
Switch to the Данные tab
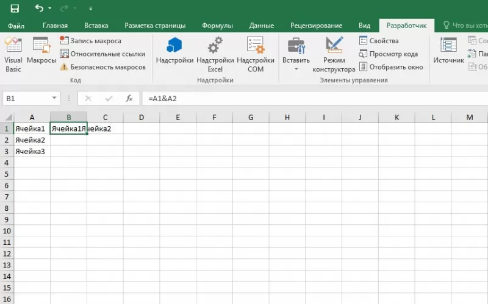[x=262, y=26]
